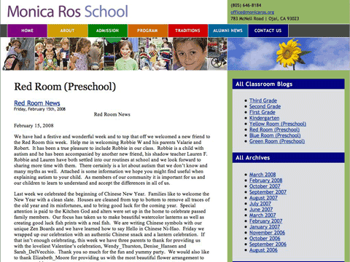Click the sunflower banner image
The image size is (350, 262).
tap(289, 54)
